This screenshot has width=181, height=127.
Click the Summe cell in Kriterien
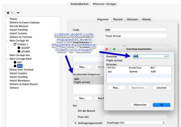click(x=133, y=71)
